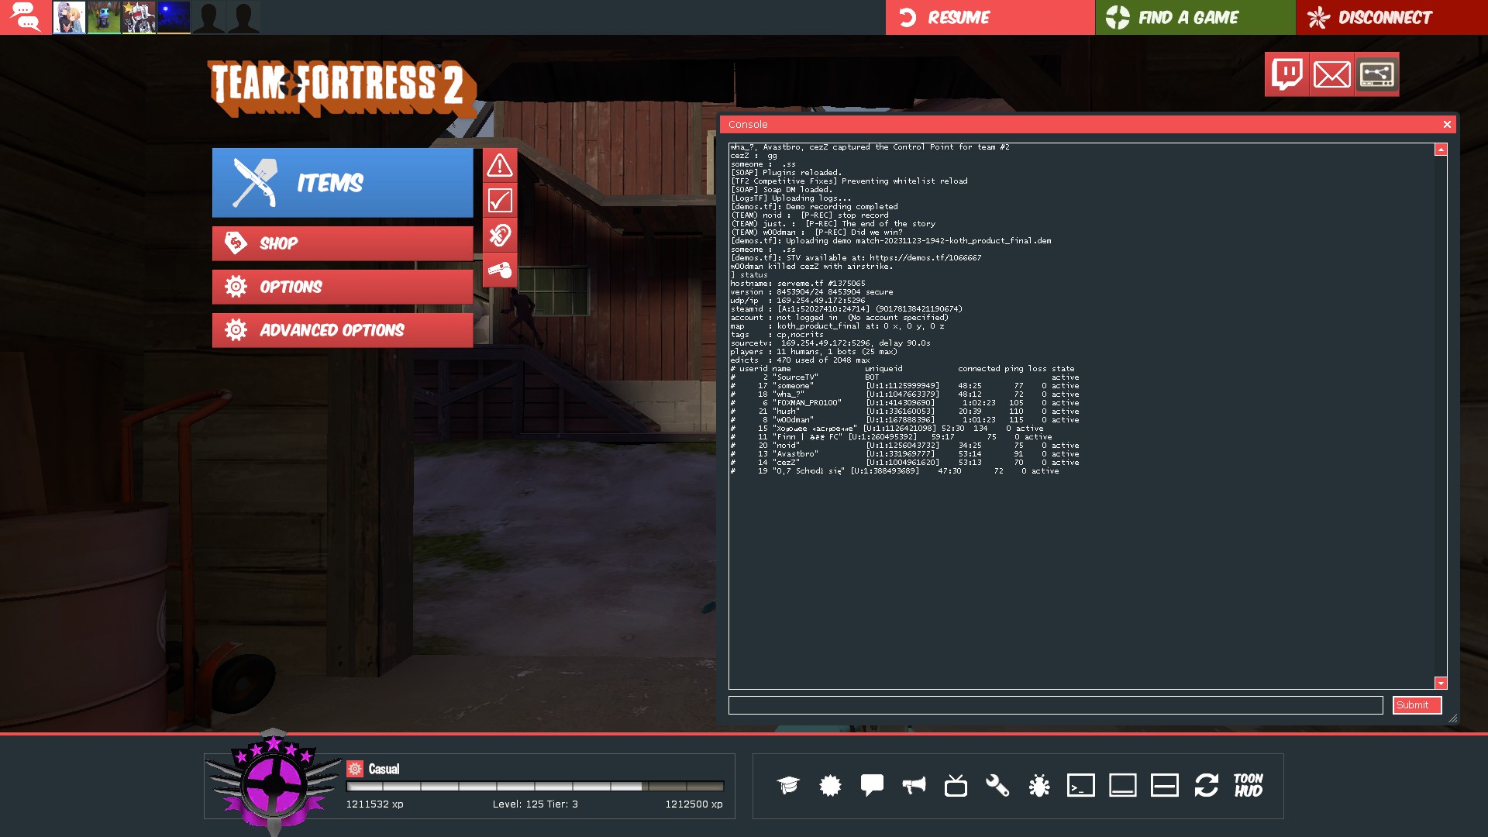Click the wrench workshop icon
The image size is (1488, 837).
click(997, 785)
